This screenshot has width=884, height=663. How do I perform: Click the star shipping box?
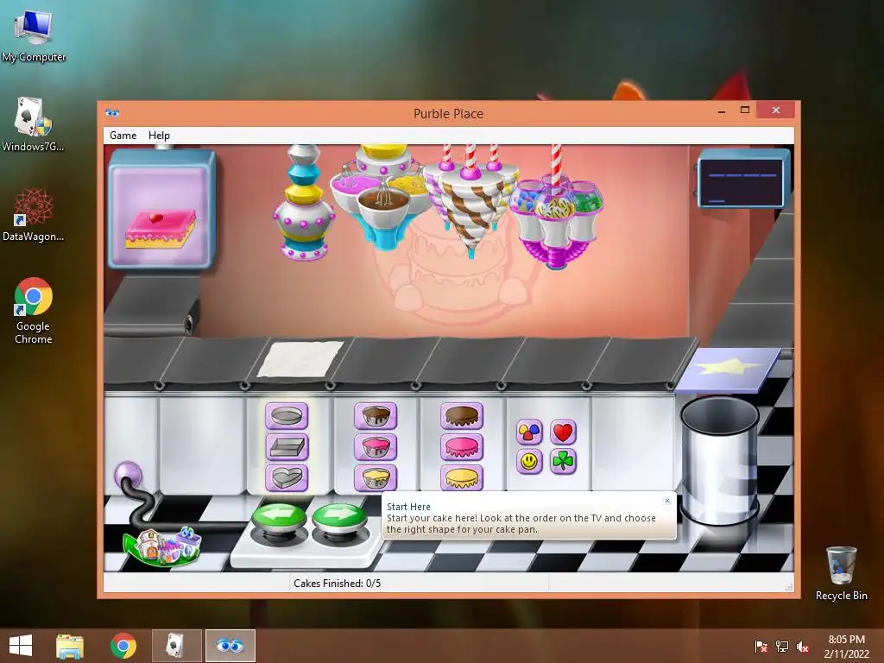(x=729, y=369)
